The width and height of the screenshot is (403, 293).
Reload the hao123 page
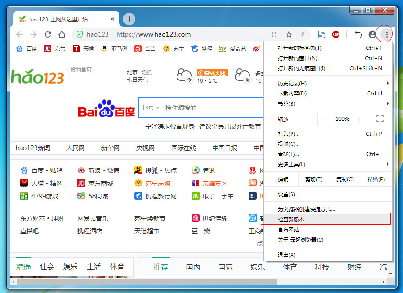pyautogui.click(x=48, y=34)
